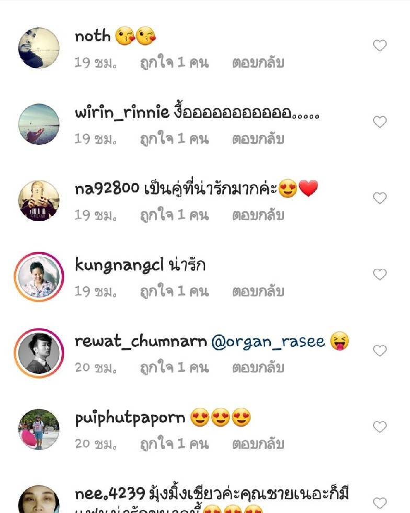This screenshot has height=513, width=410.
Task: View who liked kungnangcl's comment
Action: (x=174, y=291)
